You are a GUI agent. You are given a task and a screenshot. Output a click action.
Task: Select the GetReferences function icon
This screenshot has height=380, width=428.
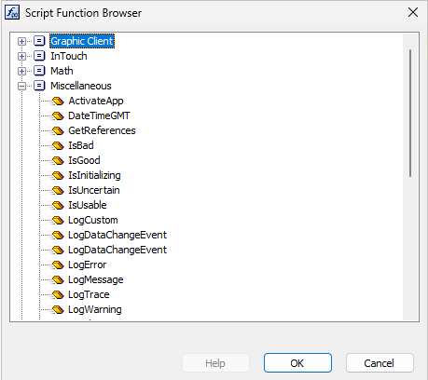tap(58, 130)
